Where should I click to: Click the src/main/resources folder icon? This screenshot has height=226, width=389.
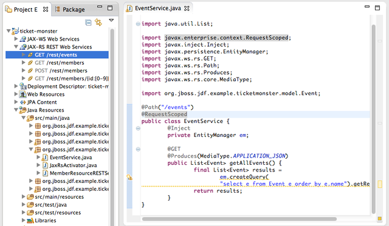coord(30,197)
